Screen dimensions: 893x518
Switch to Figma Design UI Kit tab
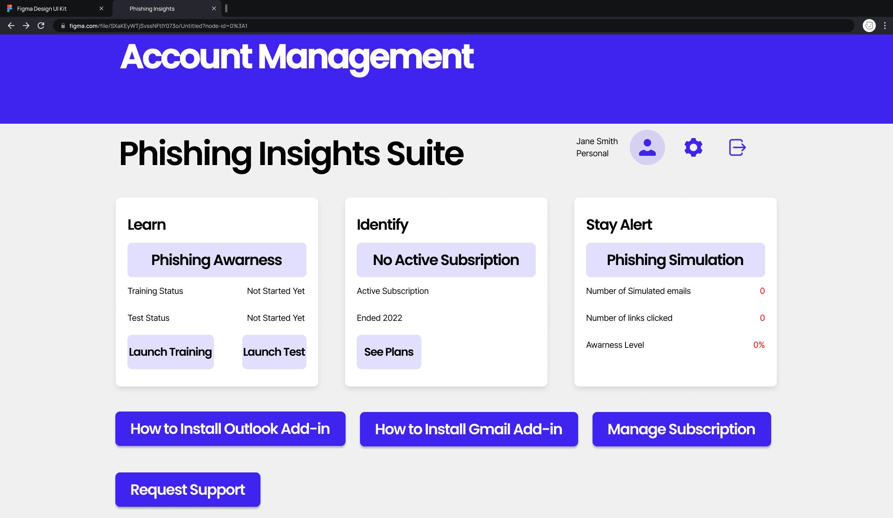(47, 8)
